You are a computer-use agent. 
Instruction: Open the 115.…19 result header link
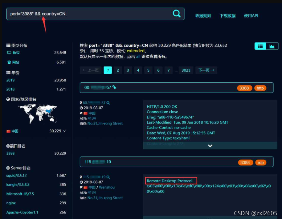pyautogui.click(x=98, y=162)
